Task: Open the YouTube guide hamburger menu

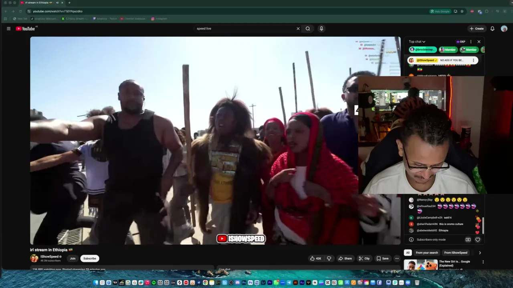Action: (x=8, y=28)
